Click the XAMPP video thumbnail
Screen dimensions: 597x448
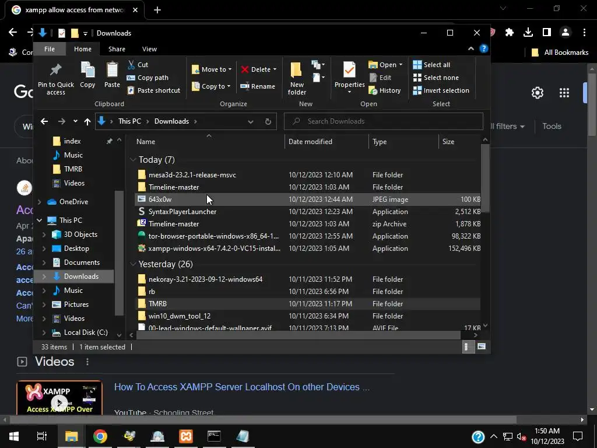pyautogui.click(x=59, y=397)
